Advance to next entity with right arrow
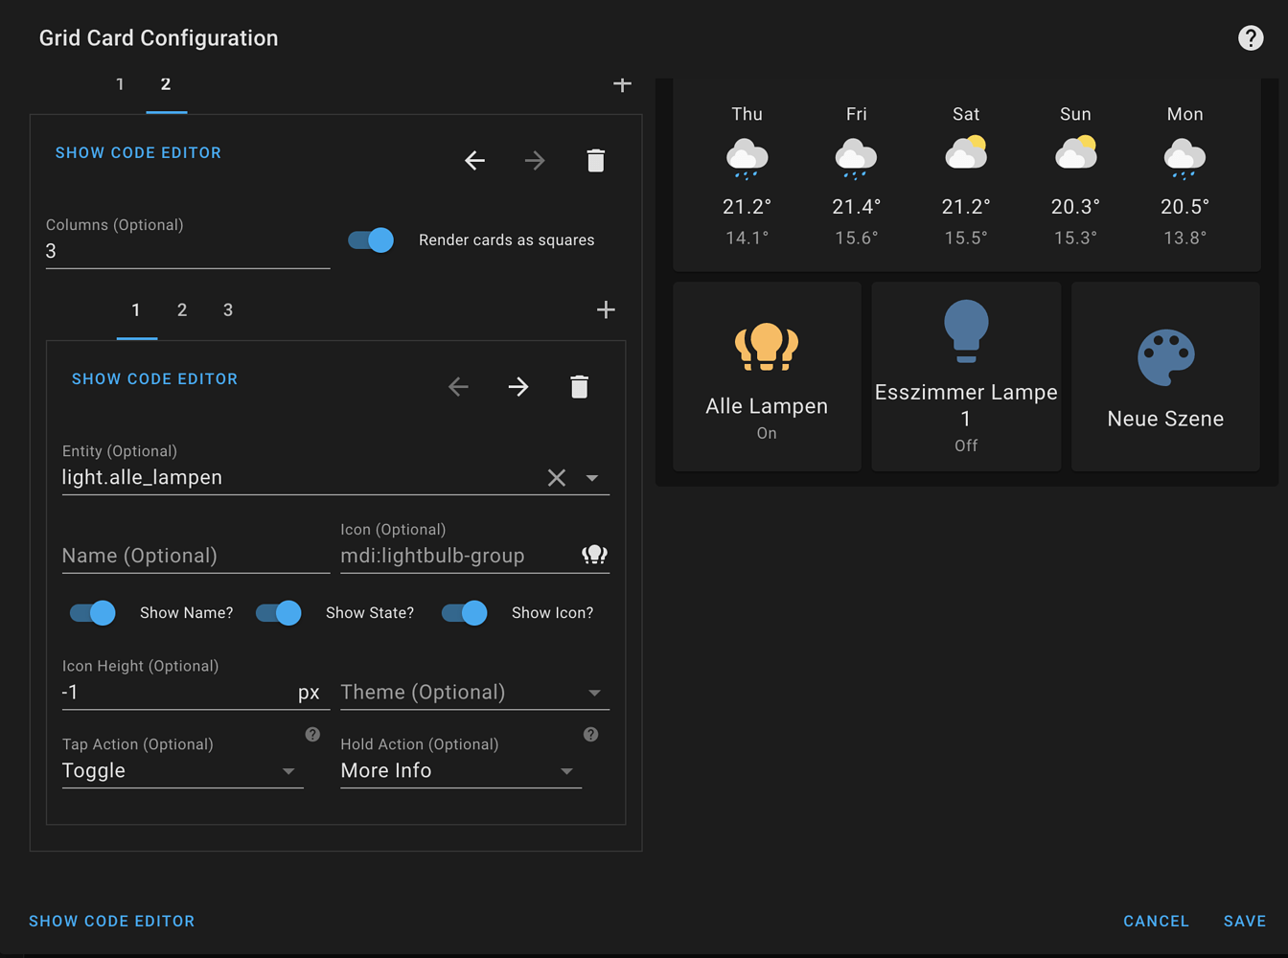Screen dimensions: 1288x958 coord(517,387)
